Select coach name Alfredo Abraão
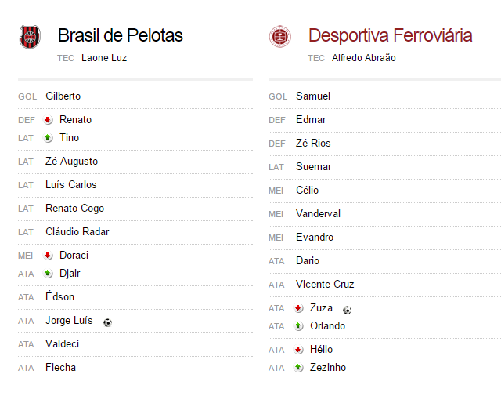Viewport: 501px width, 396px height. (363, 58)
